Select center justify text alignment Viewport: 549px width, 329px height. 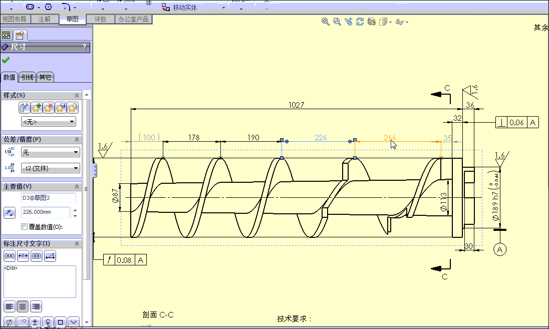(x=23, y=306)
